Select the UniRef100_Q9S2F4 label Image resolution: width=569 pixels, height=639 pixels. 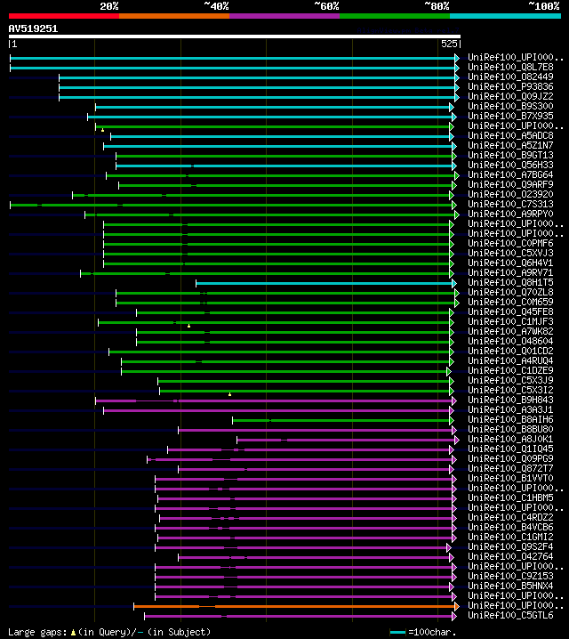click(510, 546)
